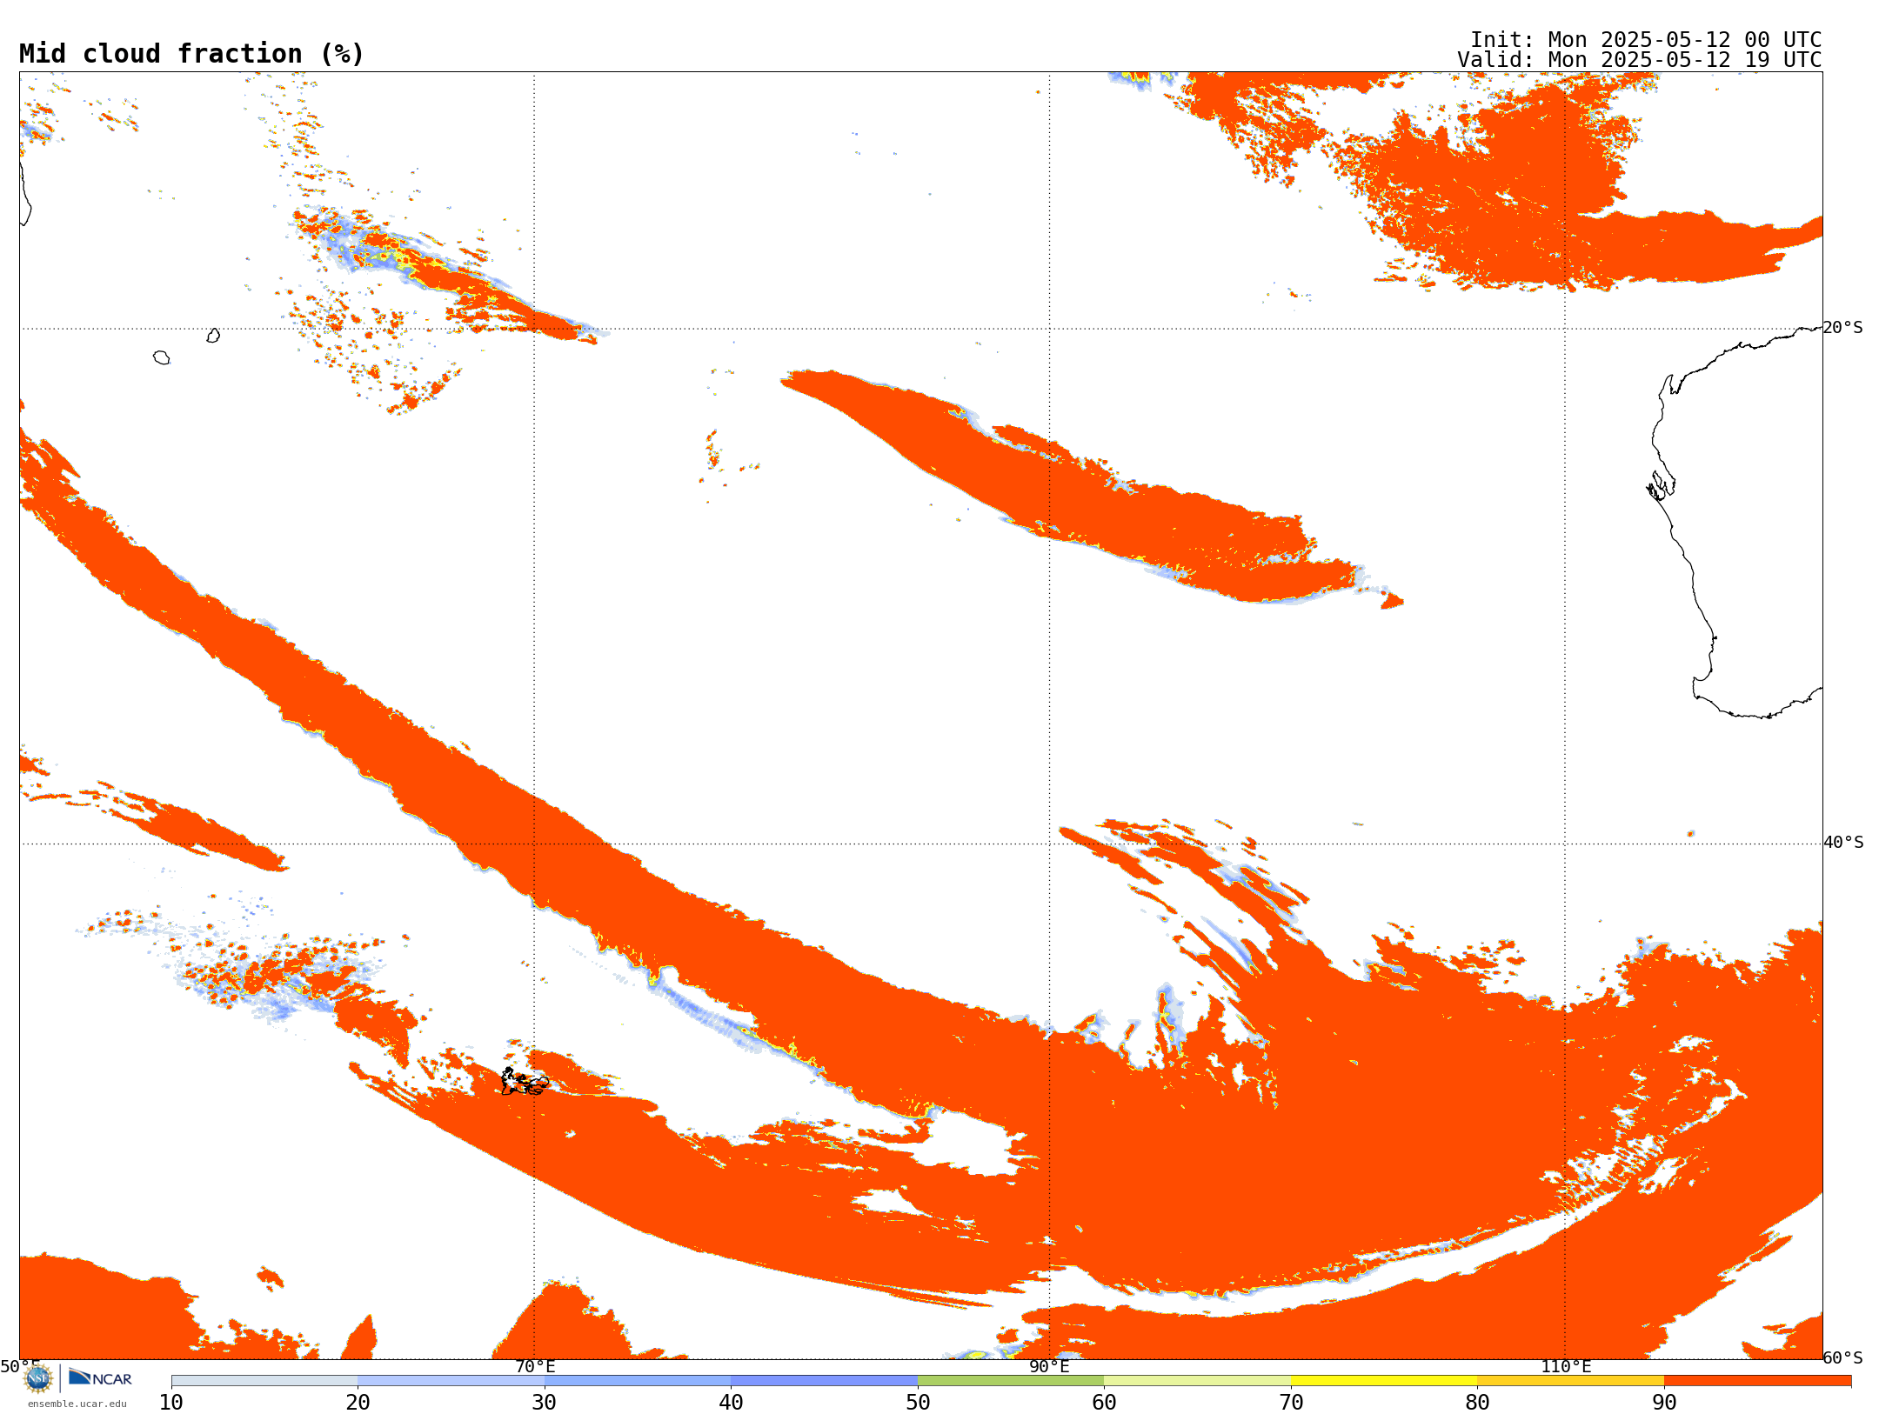Image resolution: width=1879 pixels, height=1414 pixels.
Task: Pick the 30-40 blue colorbar segment
Action: coord(638,1381)
